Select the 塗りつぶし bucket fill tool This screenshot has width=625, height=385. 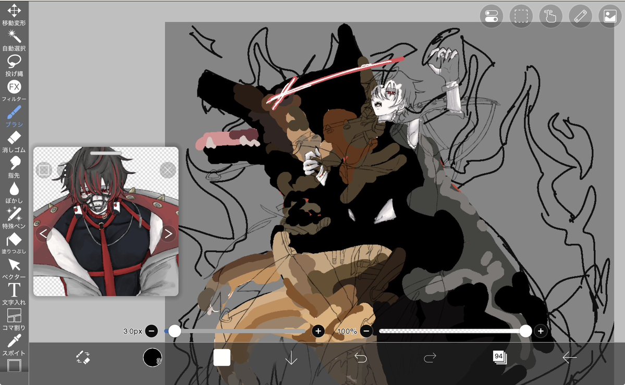[x=14, y=243]
